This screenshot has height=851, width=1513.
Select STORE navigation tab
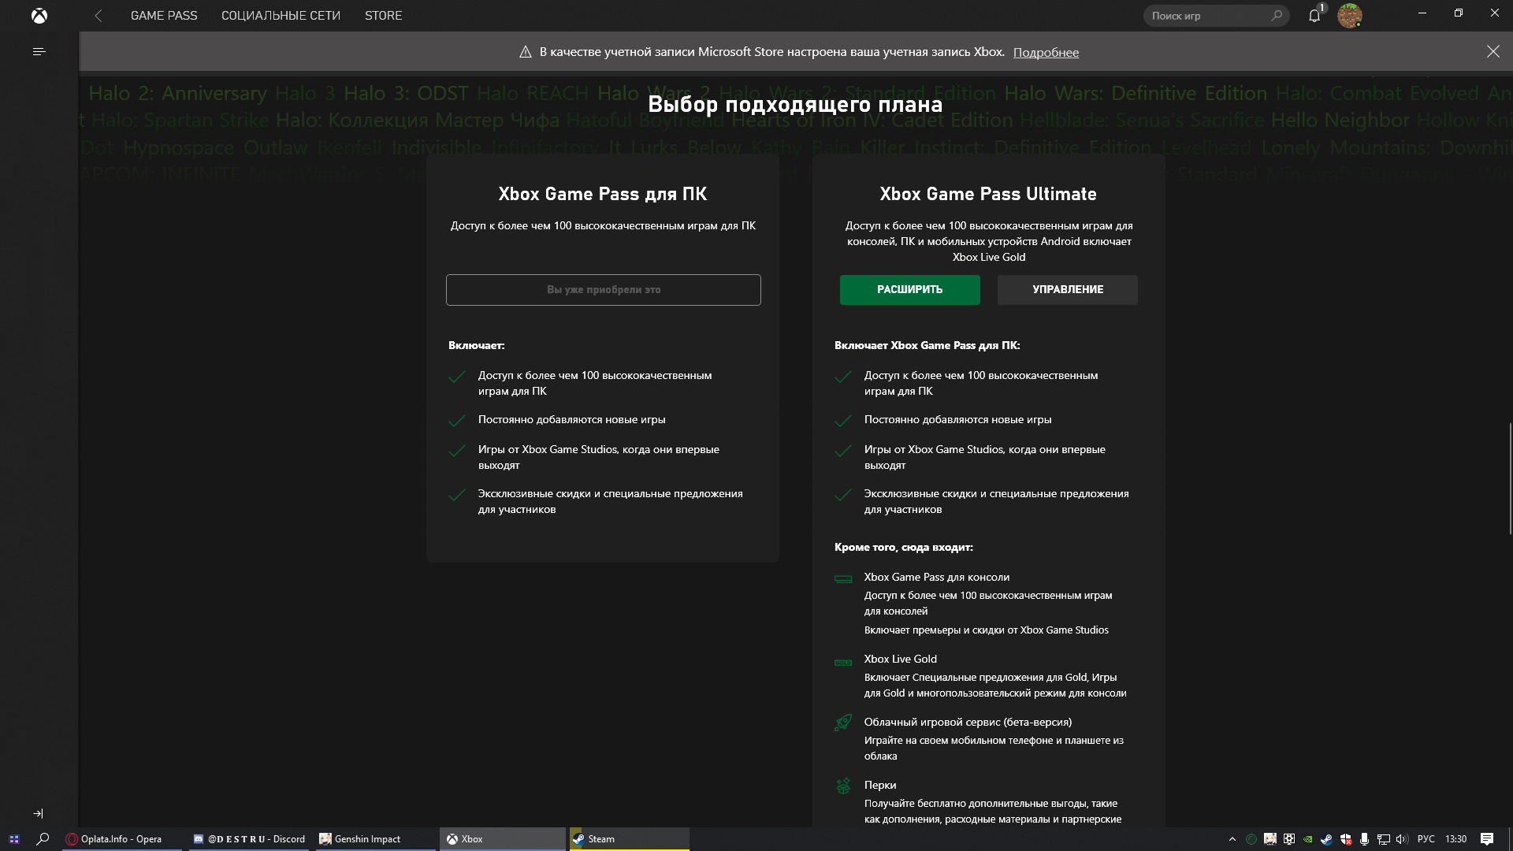point(384,16)
